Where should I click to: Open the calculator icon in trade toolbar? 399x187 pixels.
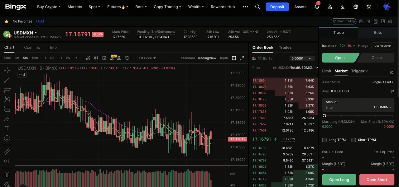(376, 21)
